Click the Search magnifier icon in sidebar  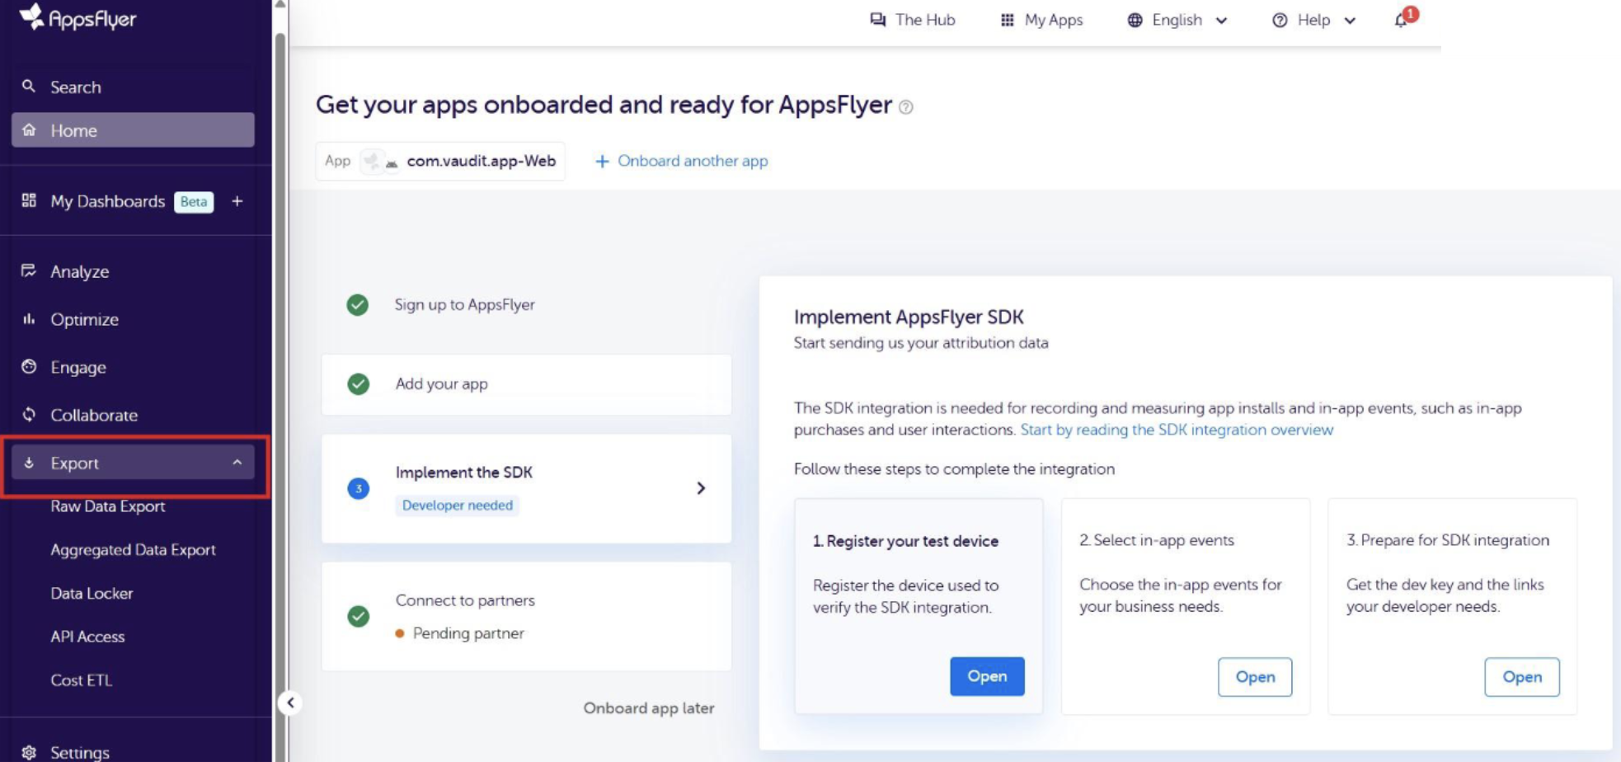coord(29,86)
